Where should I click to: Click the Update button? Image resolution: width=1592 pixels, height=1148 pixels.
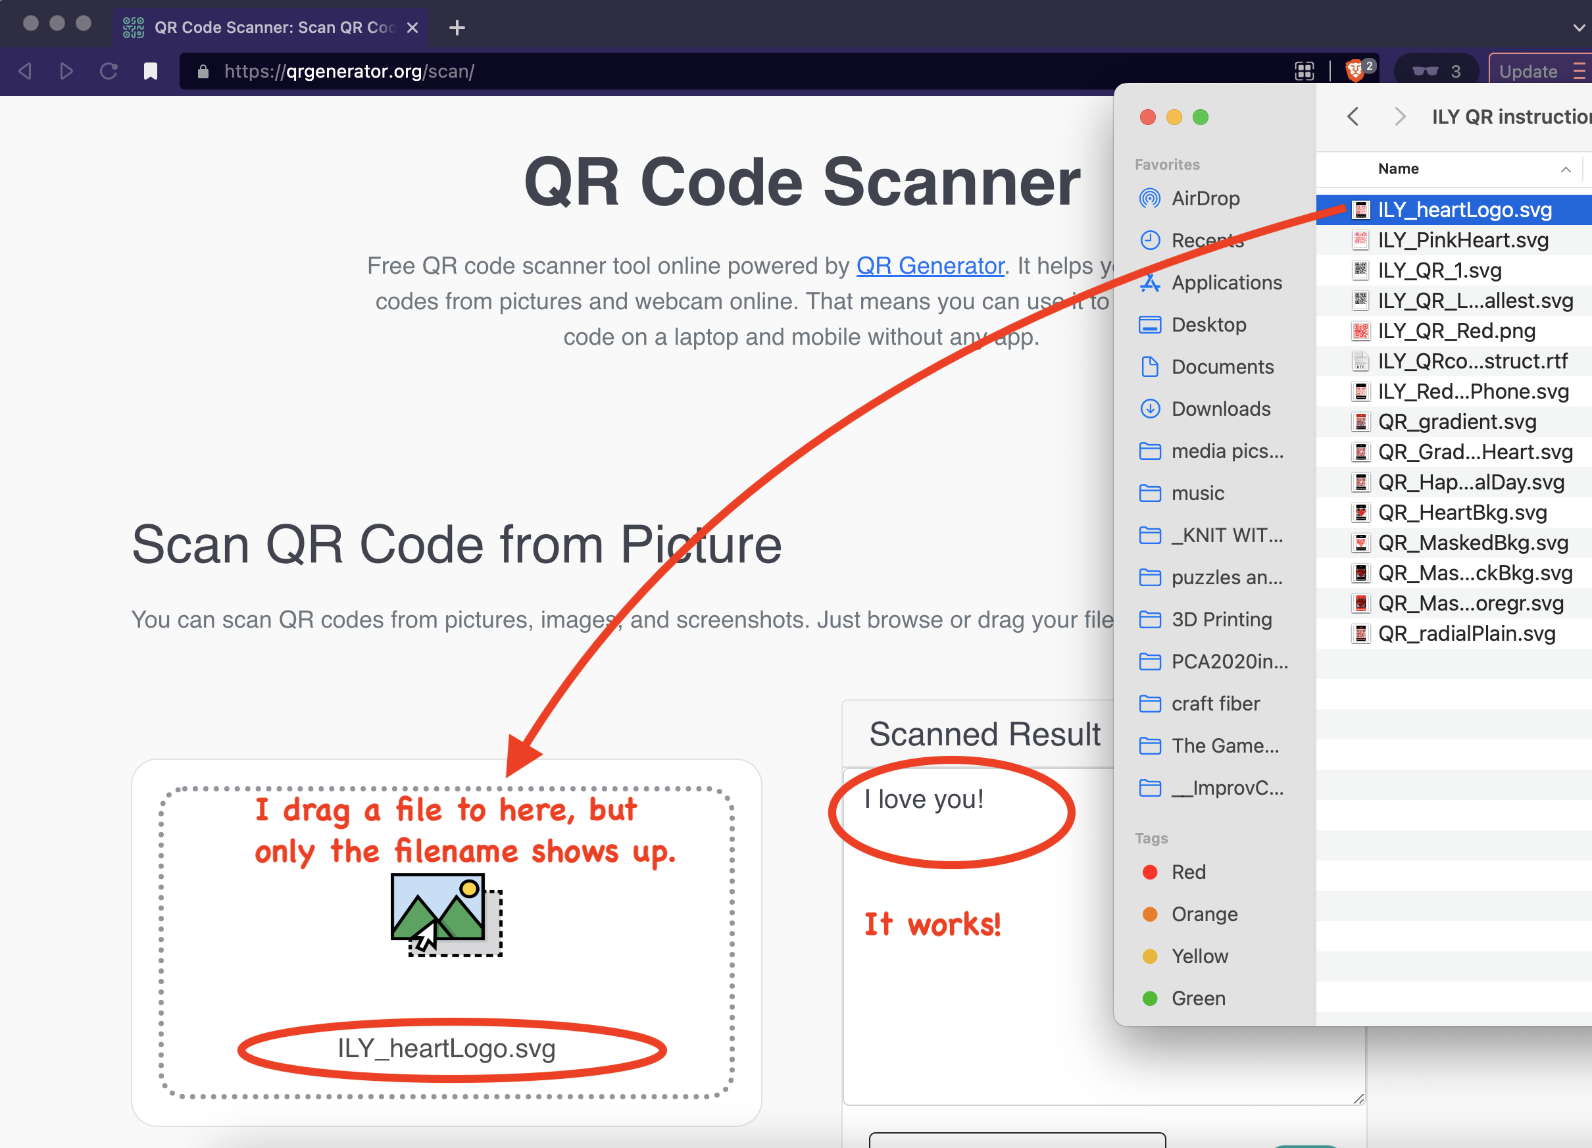[1529, 70]
